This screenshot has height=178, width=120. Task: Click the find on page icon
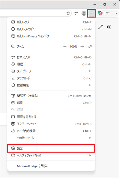click(x=13, y=131)
